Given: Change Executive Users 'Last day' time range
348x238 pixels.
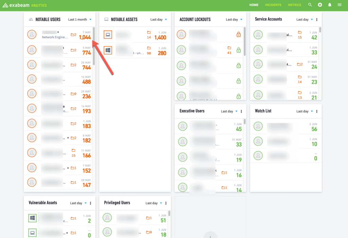Looking at the screenshot, I should click(229, 112).
